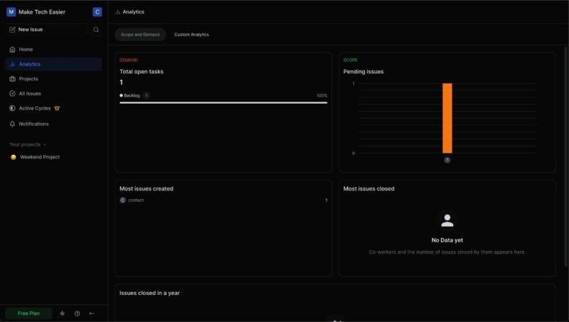Open Active Cycles in the sidebar
Viewport: 569px width, 322px height.
click(x=53, y=108)
